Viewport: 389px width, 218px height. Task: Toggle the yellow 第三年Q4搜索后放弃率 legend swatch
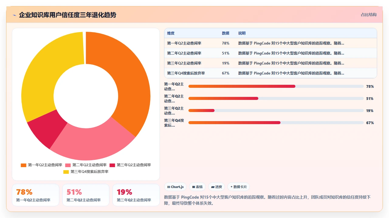point(66,172)
